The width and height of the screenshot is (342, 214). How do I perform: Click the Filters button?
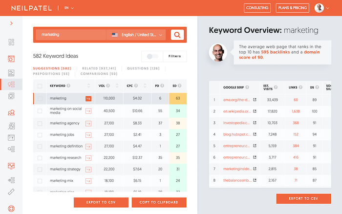[x=175, y=56]
